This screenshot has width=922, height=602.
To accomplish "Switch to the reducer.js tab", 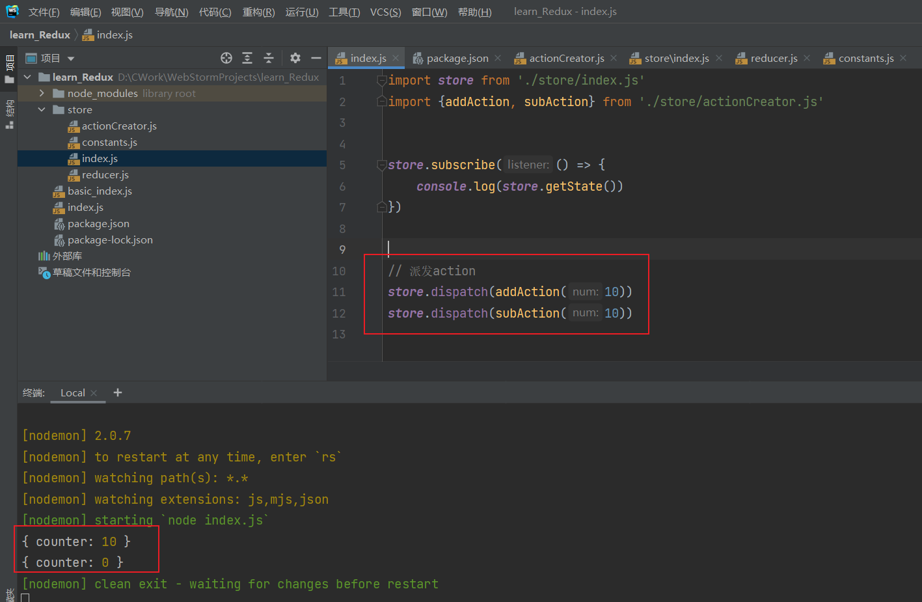I will tap(773, 58).
